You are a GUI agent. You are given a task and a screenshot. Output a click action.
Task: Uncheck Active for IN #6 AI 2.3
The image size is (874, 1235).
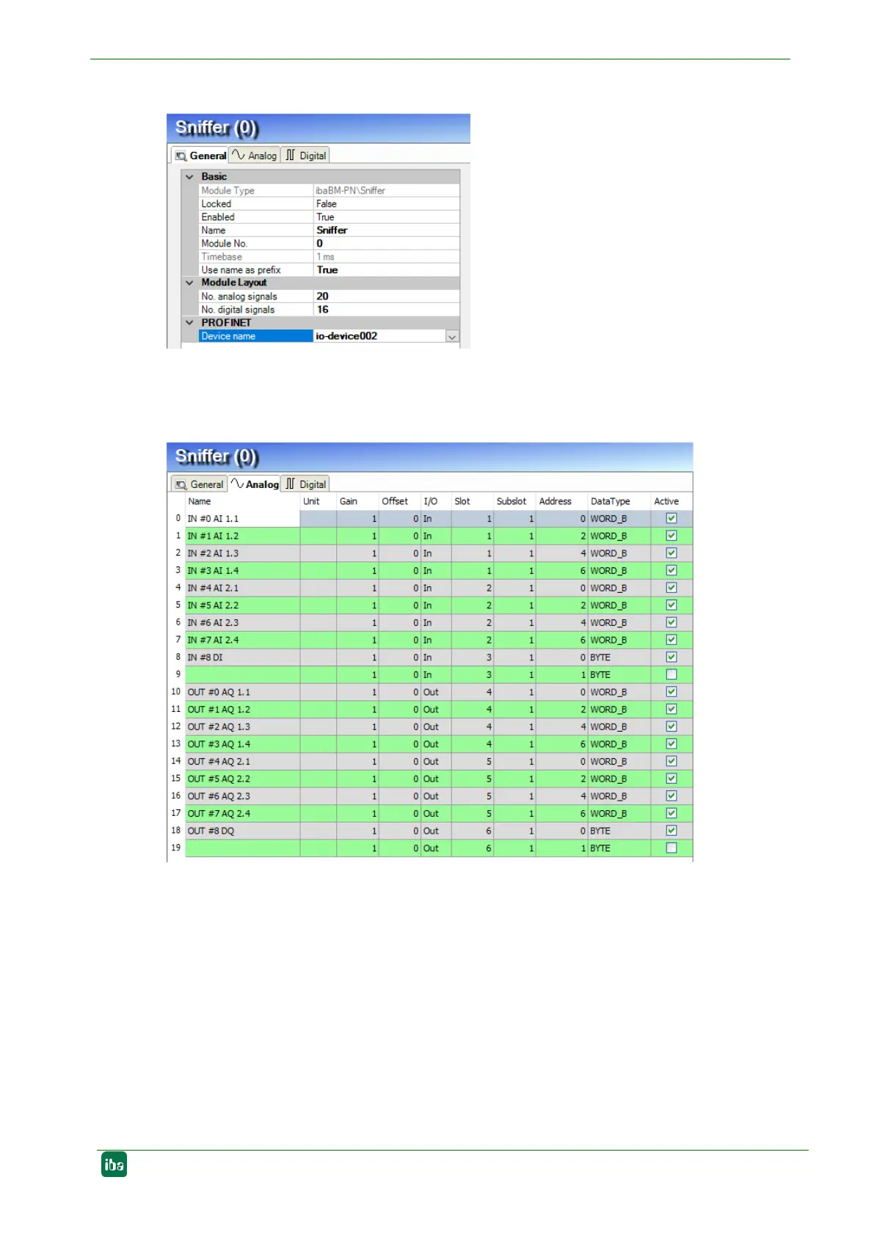(x=671, y=623)
